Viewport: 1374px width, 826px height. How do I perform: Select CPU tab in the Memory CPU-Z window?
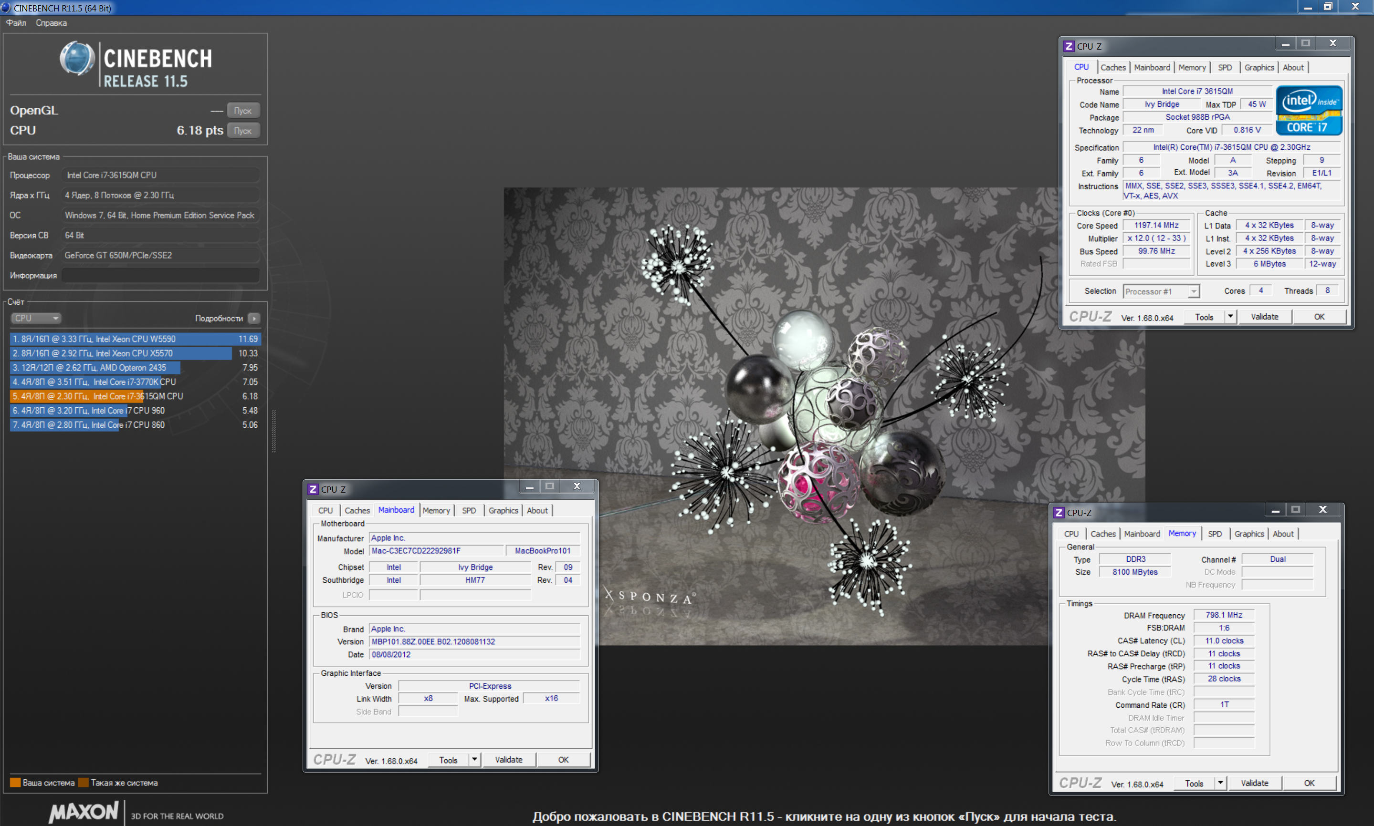coord(1071,534)
